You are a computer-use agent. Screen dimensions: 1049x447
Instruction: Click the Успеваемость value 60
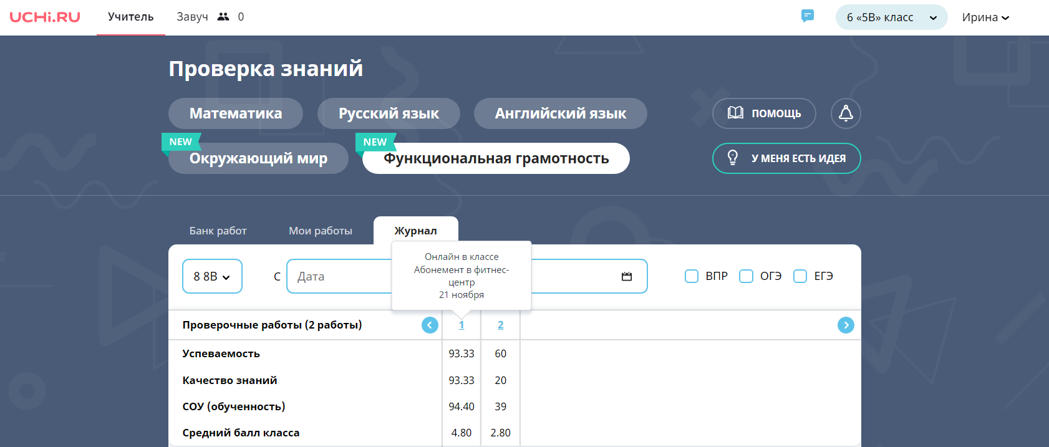pos(500,353)
